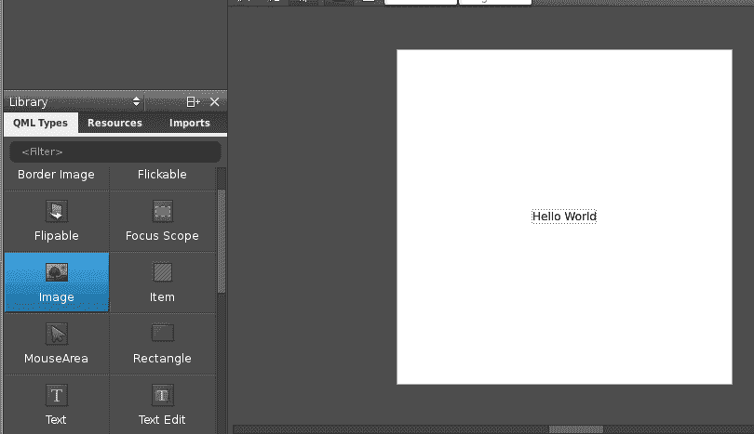This screenshot has width=754, height=434.
Task: Focus the Filter search field
Action: click(115, 151)
